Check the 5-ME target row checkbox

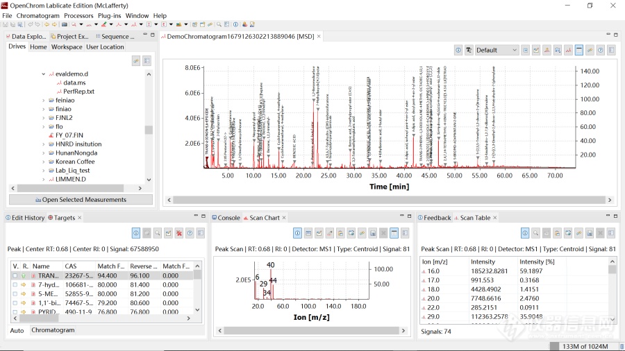(x=15, y=293)
